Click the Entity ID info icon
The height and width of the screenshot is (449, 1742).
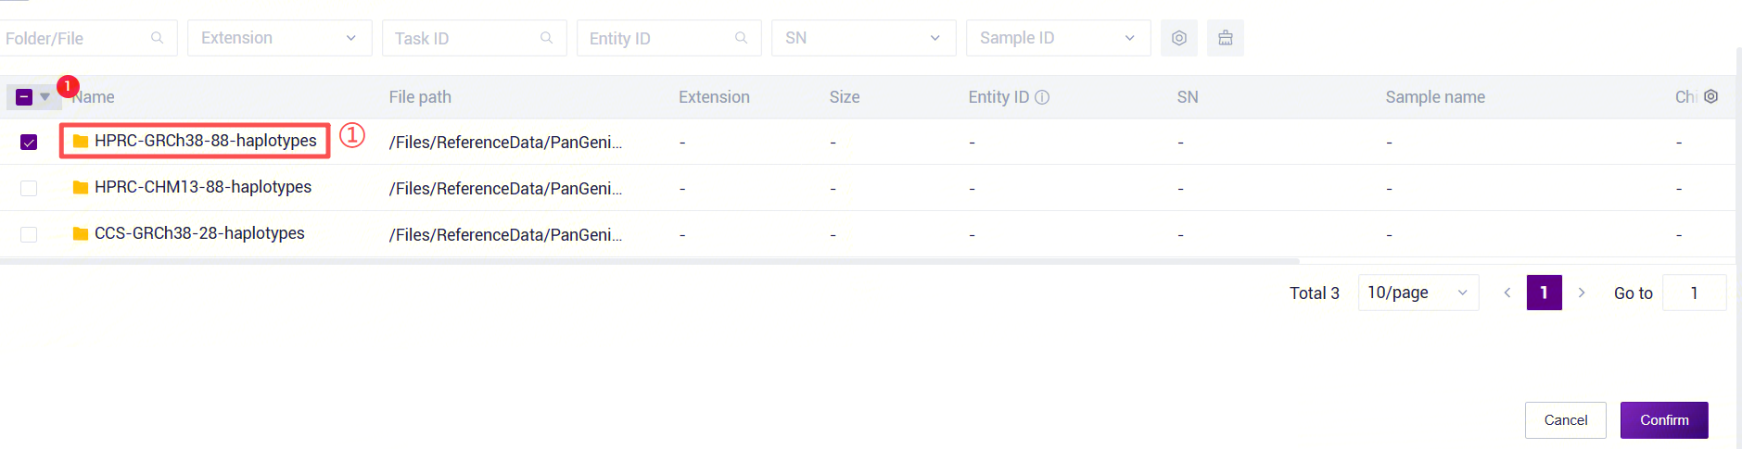tap(1042, 97)
